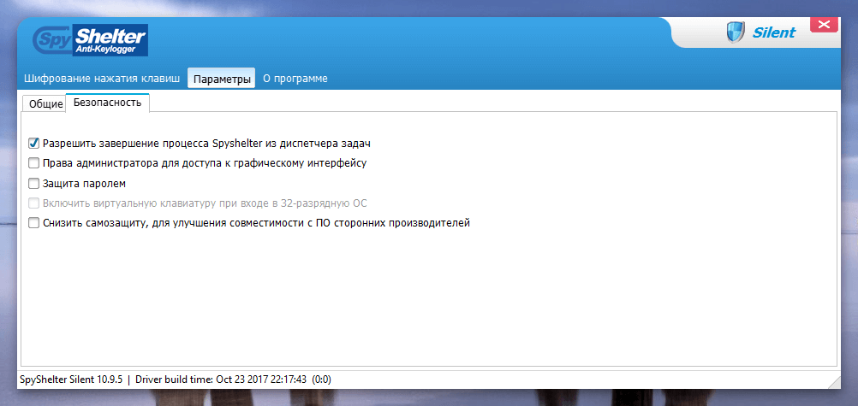This screenshot has height=406, width=858.
Task: Close the SpyShelter window
Action: coord(824,25)
